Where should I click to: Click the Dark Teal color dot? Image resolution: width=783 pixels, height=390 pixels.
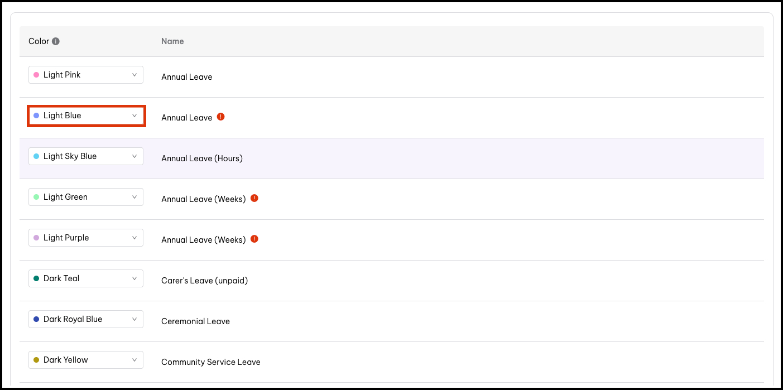point(37,278)
